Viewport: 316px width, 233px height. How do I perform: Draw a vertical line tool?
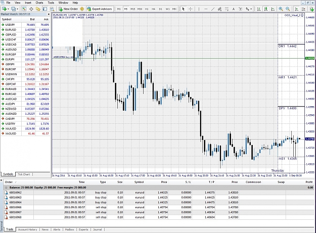point(199,9)
